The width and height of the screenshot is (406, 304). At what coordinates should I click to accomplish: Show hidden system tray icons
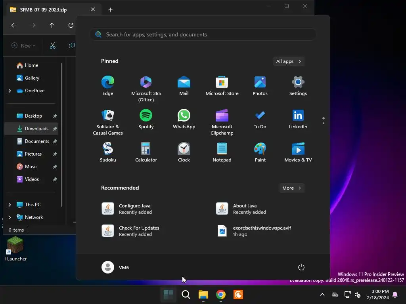click(322, 294)
